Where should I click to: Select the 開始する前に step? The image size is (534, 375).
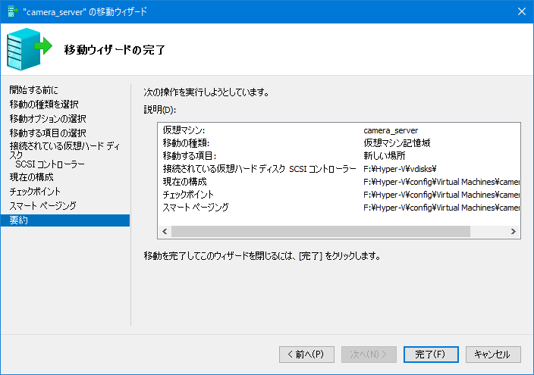coord(33,90)
